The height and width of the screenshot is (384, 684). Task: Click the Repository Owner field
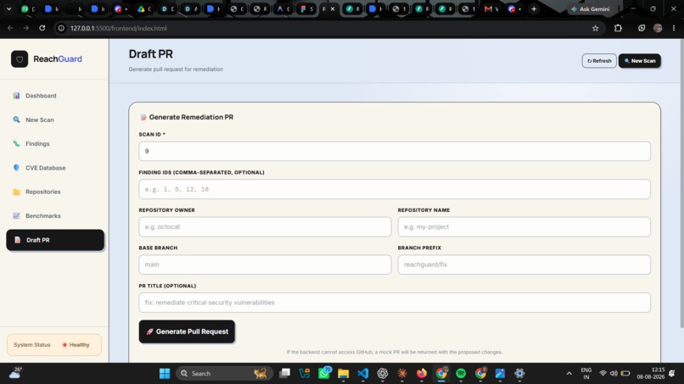[x=265, y=226]
